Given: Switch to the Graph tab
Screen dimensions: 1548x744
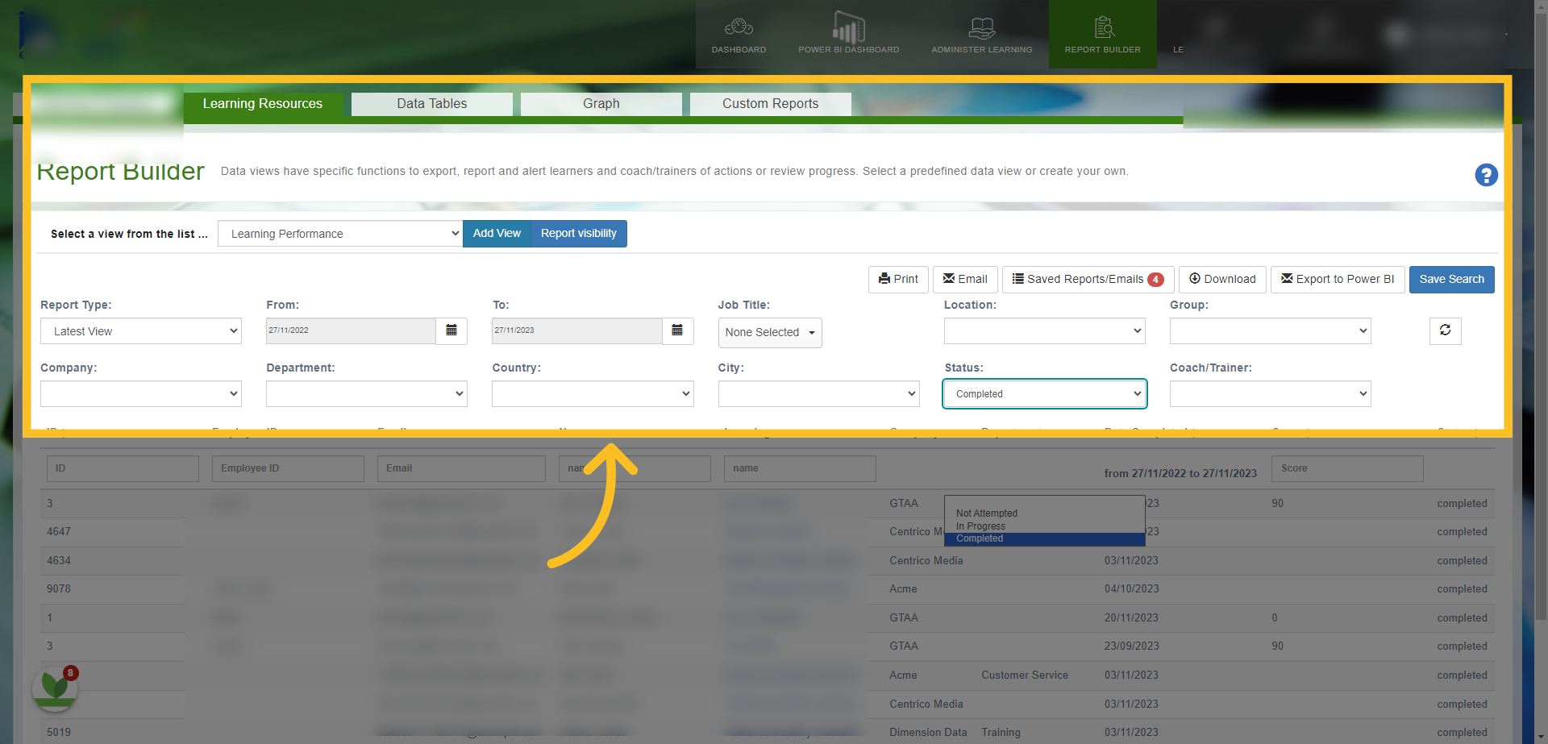Looking at the screenshot, I should click(x=601, y=104).
